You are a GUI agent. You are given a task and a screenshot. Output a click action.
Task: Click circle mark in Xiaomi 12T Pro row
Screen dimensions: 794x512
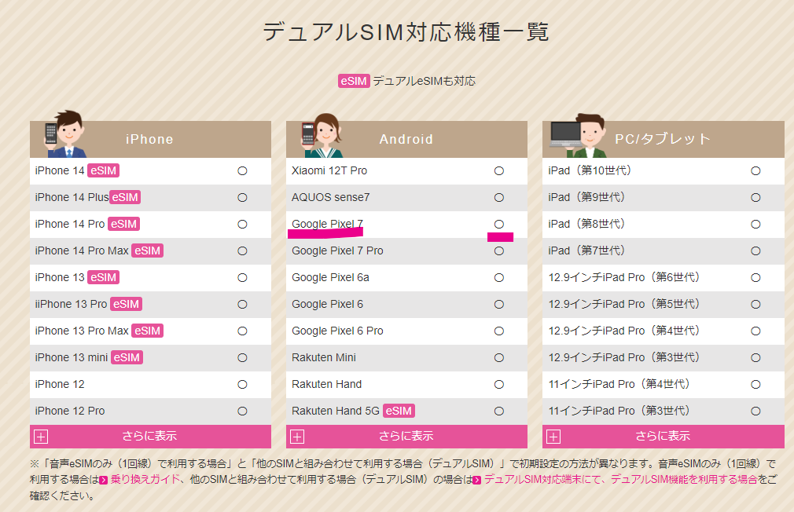pyautogui.click(x=499, y=171)
